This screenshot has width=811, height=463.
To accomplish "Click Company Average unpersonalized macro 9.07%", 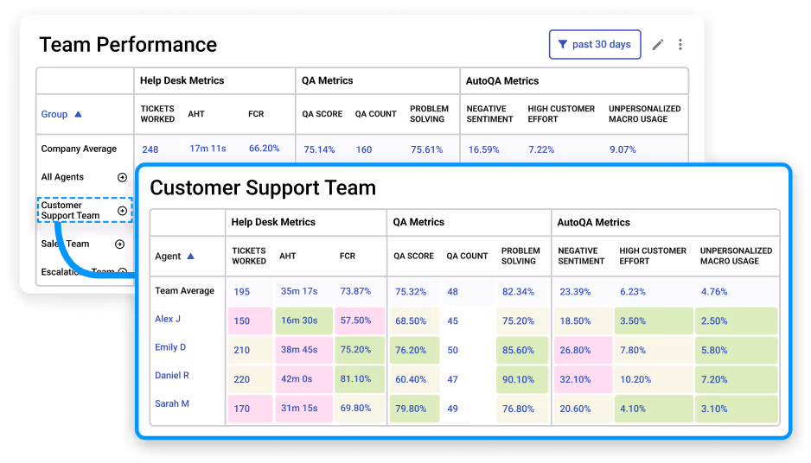I will [x=623, y=149].
